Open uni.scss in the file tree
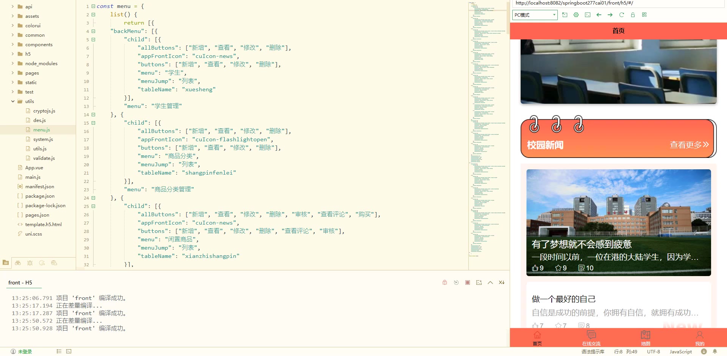 (33, 234)
